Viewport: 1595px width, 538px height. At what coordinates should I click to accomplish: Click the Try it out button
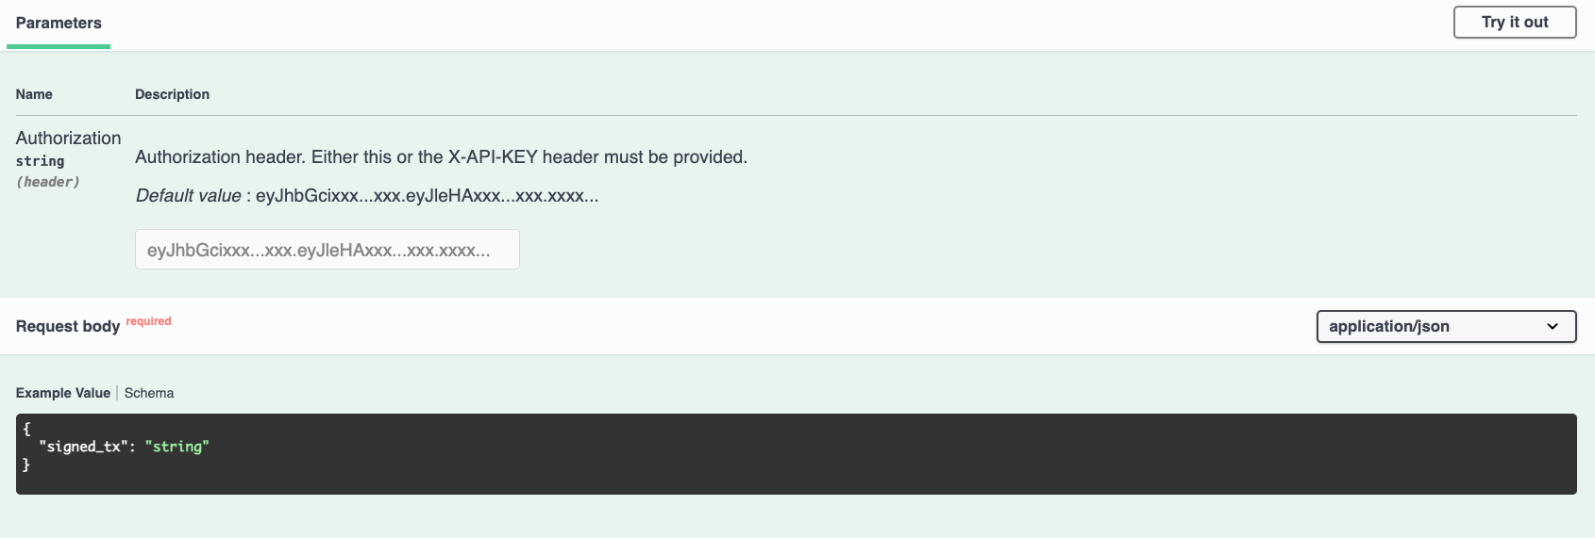click(1514, 23)
